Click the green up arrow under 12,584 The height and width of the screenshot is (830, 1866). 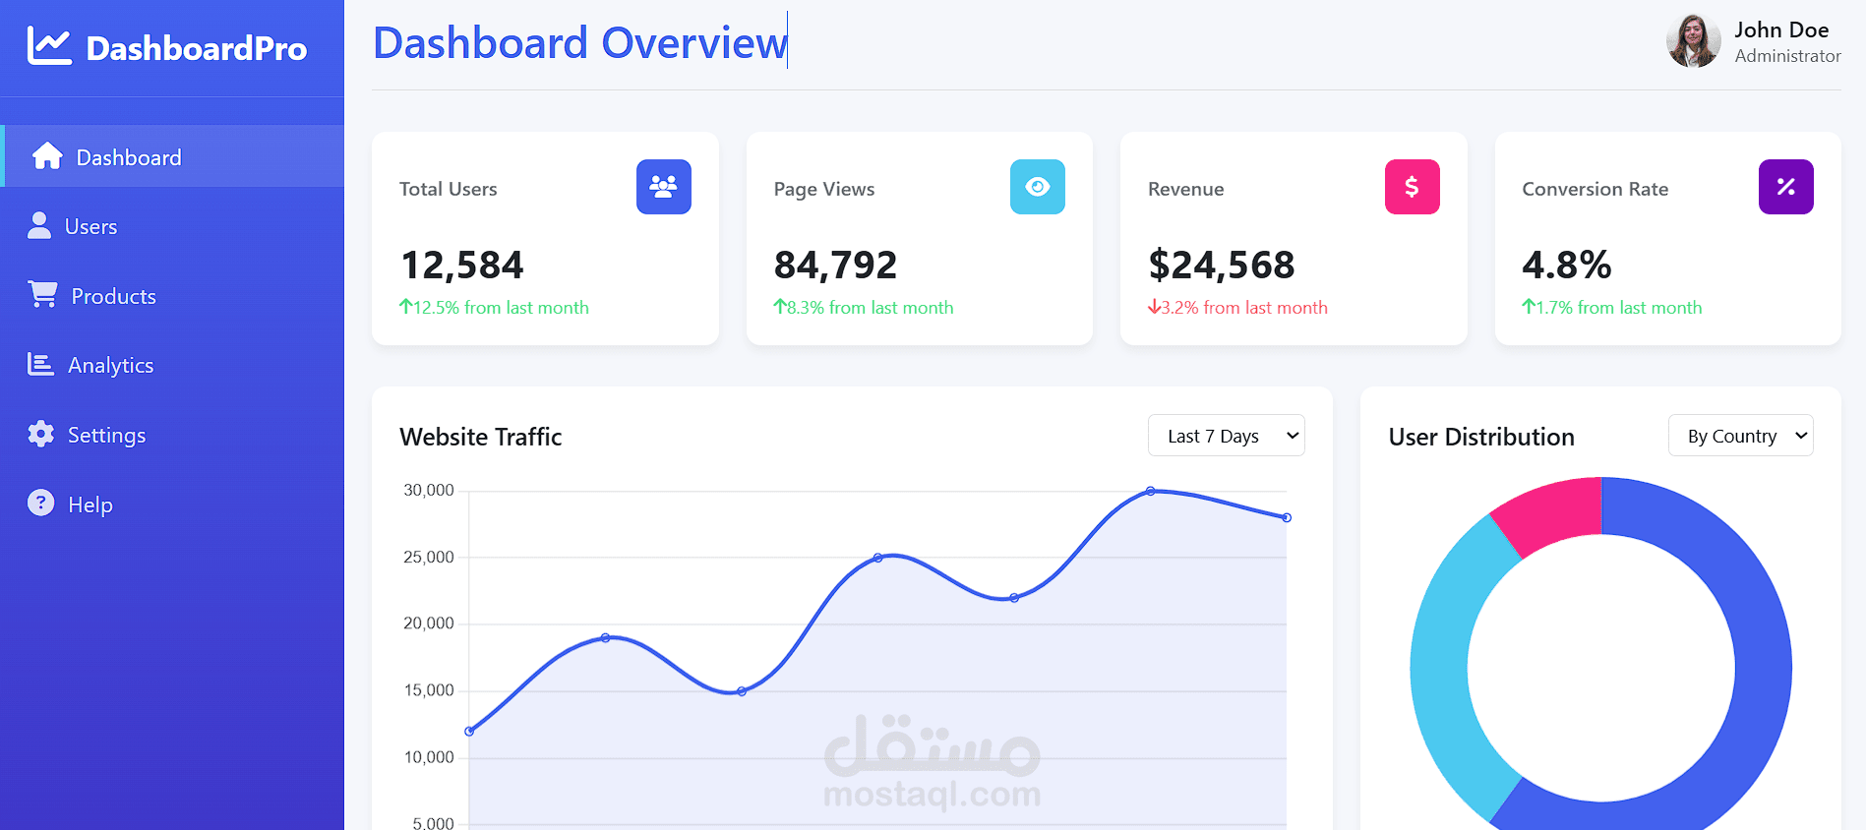405,307
